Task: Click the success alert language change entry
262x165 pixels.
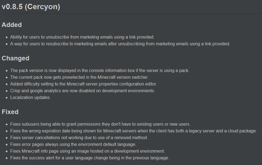Action: 90,158
